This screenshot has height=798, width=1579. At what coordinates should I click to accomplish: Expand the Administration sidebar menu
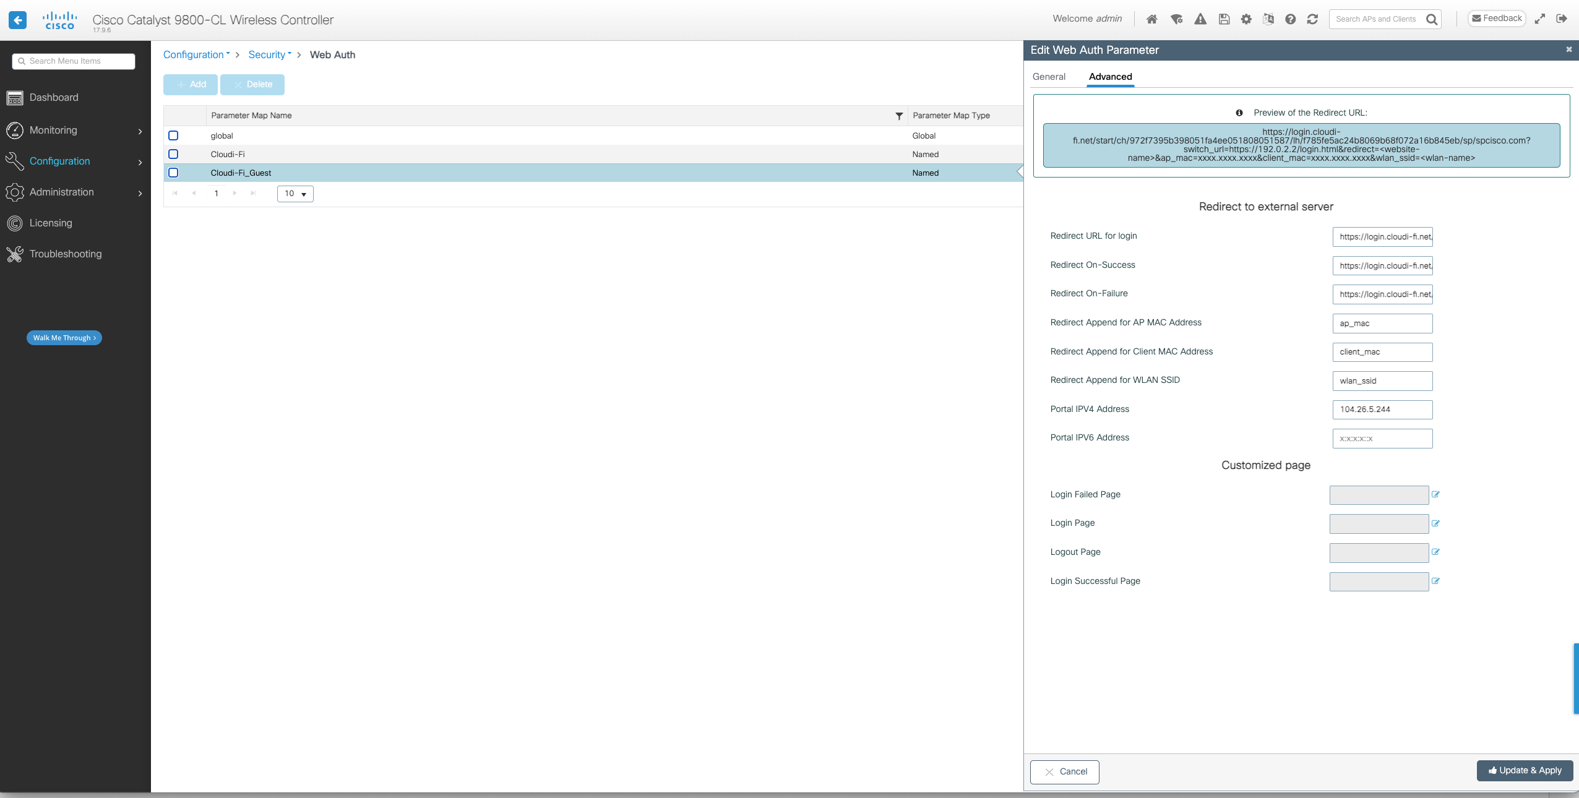(x=62, y=192)
